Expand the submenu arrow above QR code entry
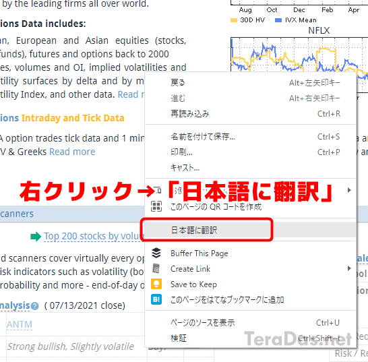Image resolution: width=368 pixels, height=362 pixels. pos(349,190)
